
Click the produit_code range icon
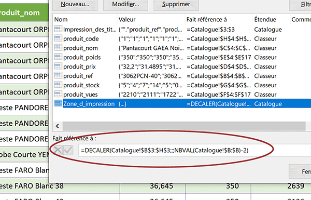[x=58, y=38]
